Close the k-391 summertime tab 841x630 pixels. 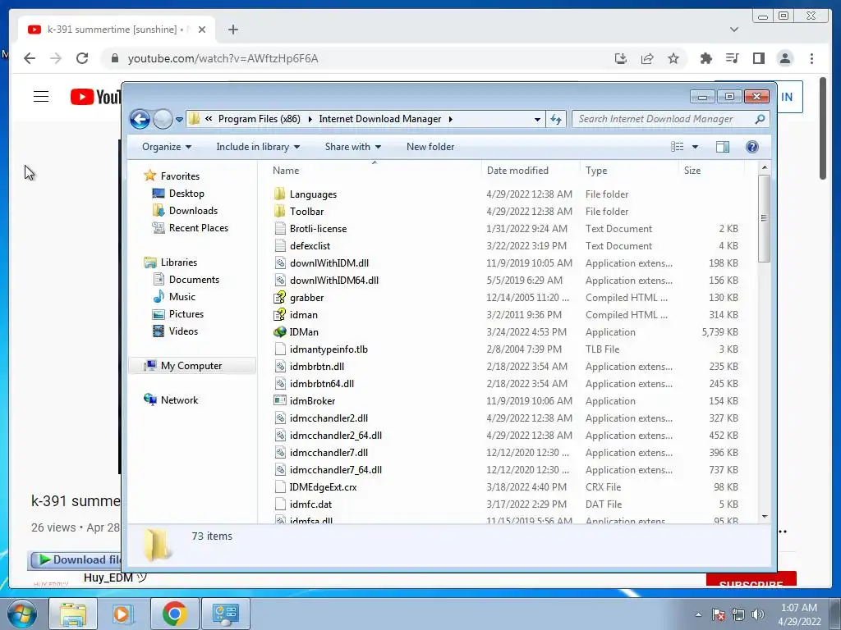pyautogui.click(x=202, y=30)
